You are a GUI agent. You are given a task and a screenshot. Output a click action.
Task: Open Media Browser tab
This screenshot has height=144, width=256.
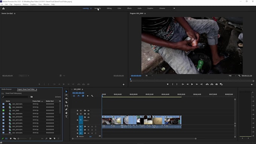[x=6, y=89]
